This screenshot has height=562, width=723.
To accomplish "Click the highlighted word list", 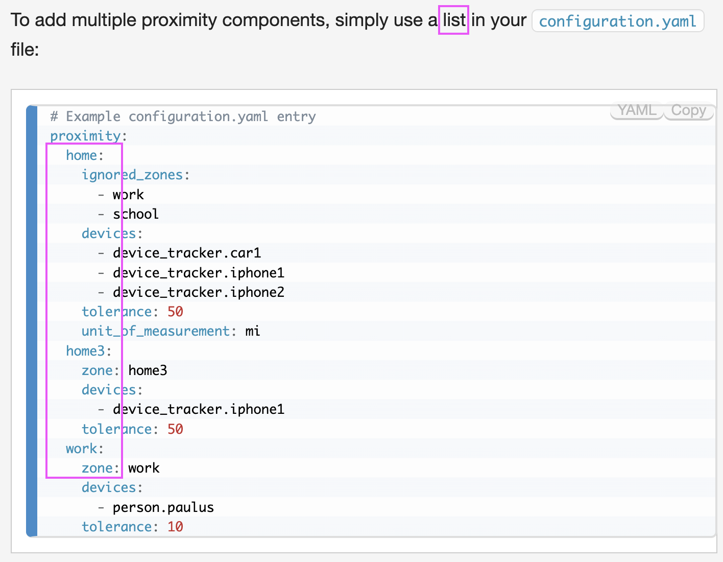I will pyautogui.click(x=453, y=20).
